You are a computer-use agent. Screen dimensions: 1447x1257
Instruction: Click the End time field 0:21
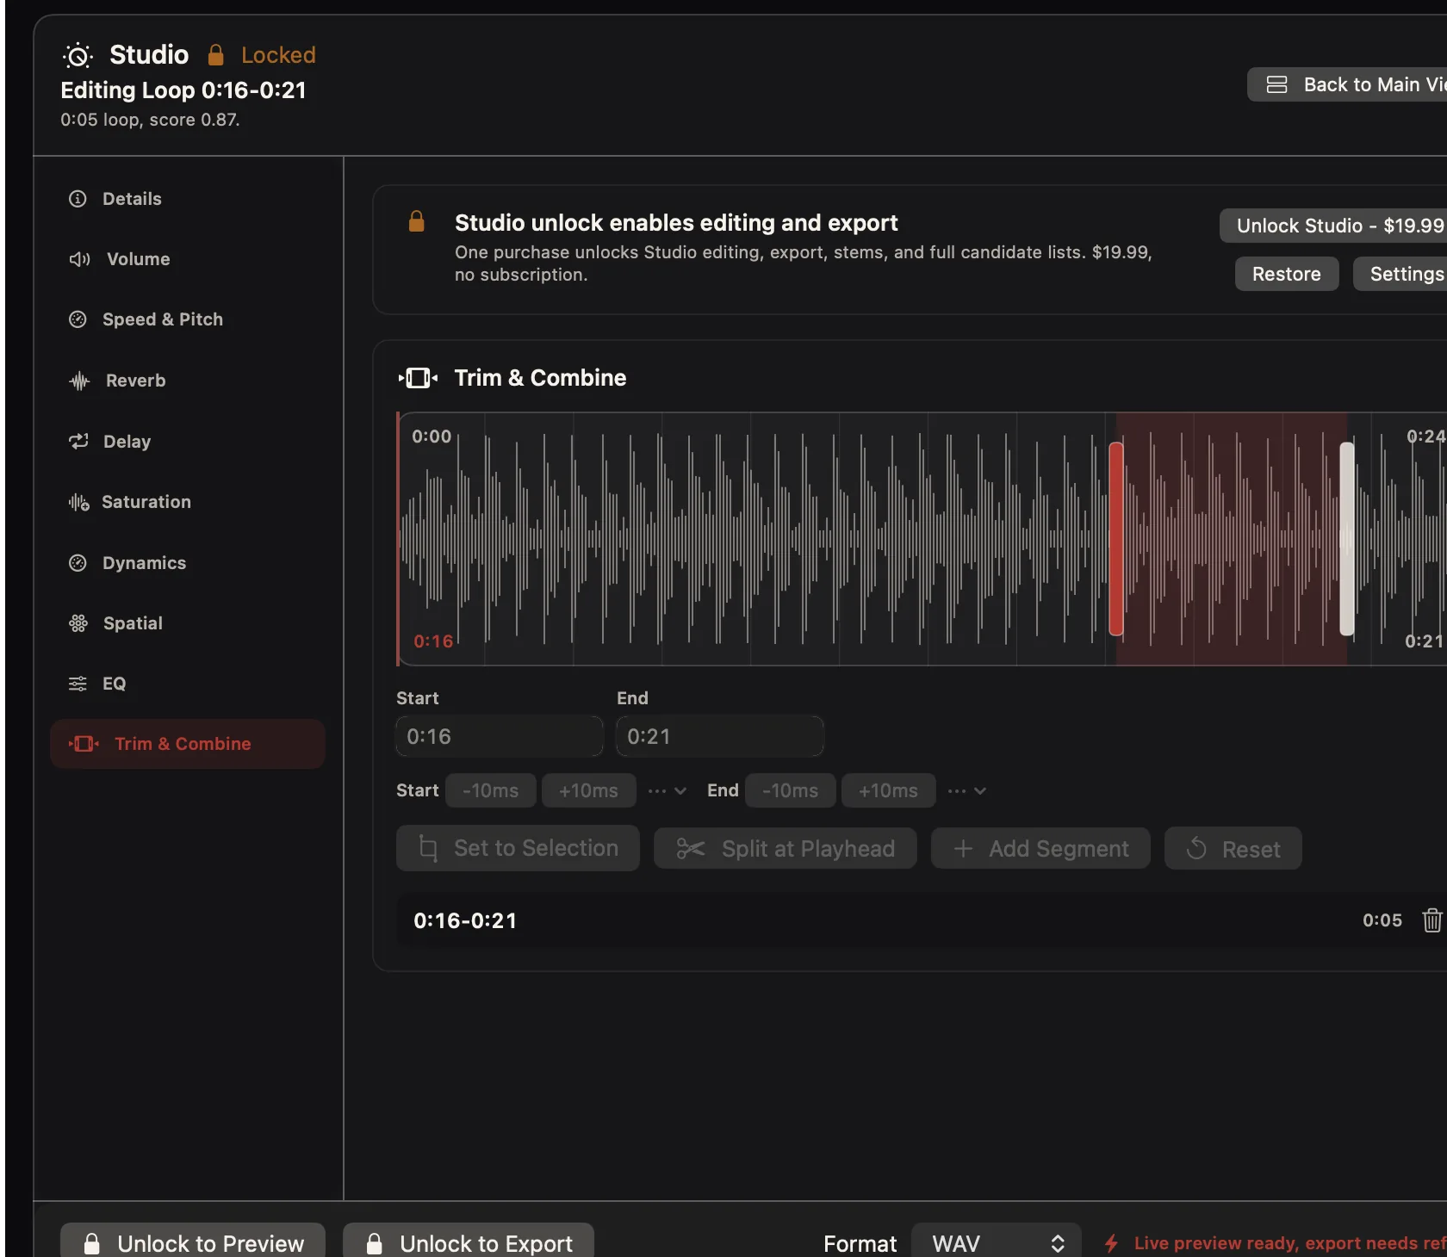(720, 736)
